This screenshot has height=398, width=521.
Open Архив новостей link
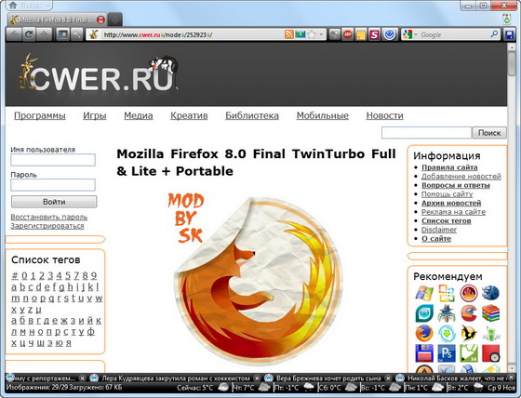point(451,203)
